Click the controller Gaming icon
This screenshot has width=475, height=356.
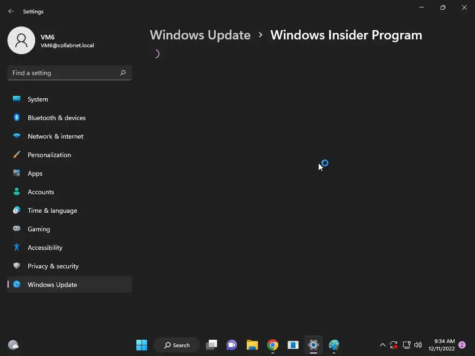coord(17,229)
